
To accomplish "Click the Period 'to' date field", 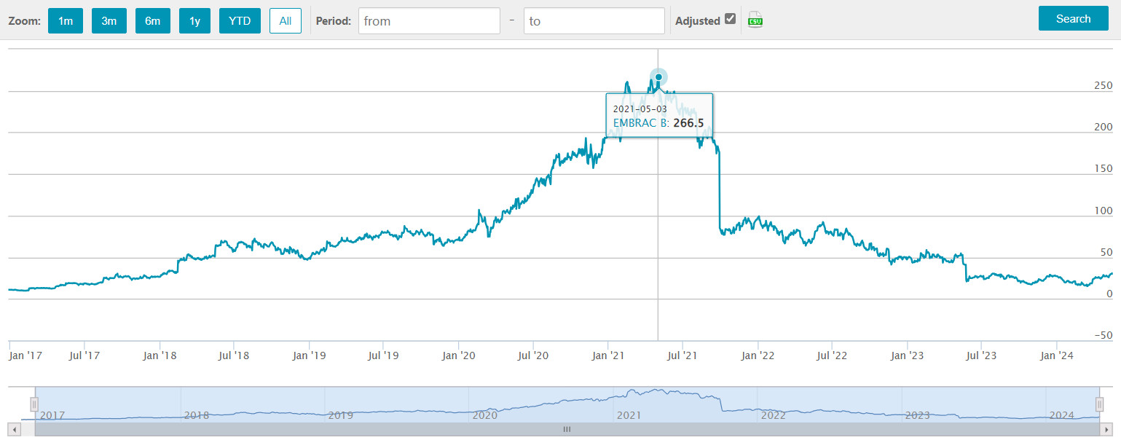I will pos(594,20).
